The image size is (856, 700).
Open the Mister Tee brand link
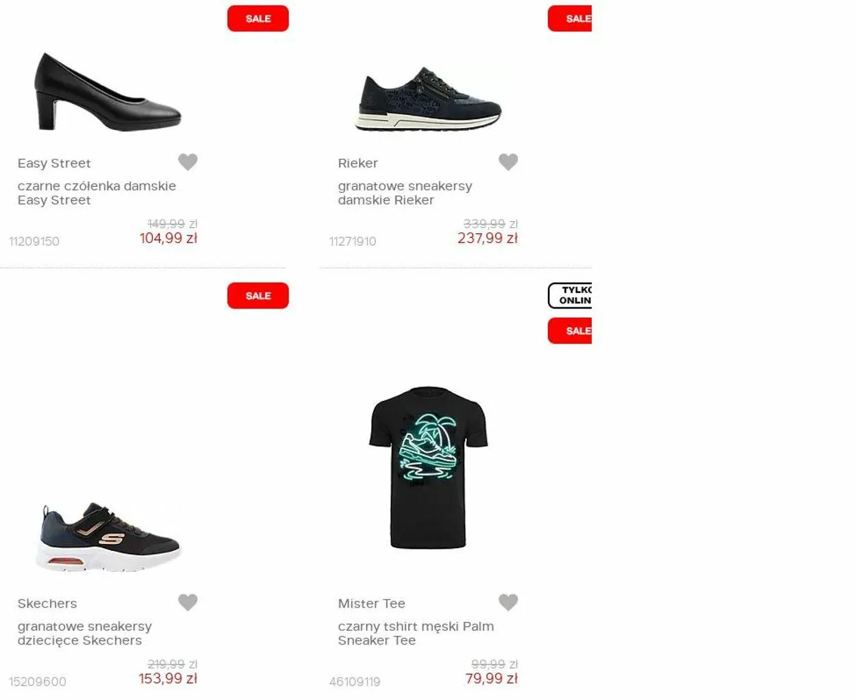tap(371, 604)
